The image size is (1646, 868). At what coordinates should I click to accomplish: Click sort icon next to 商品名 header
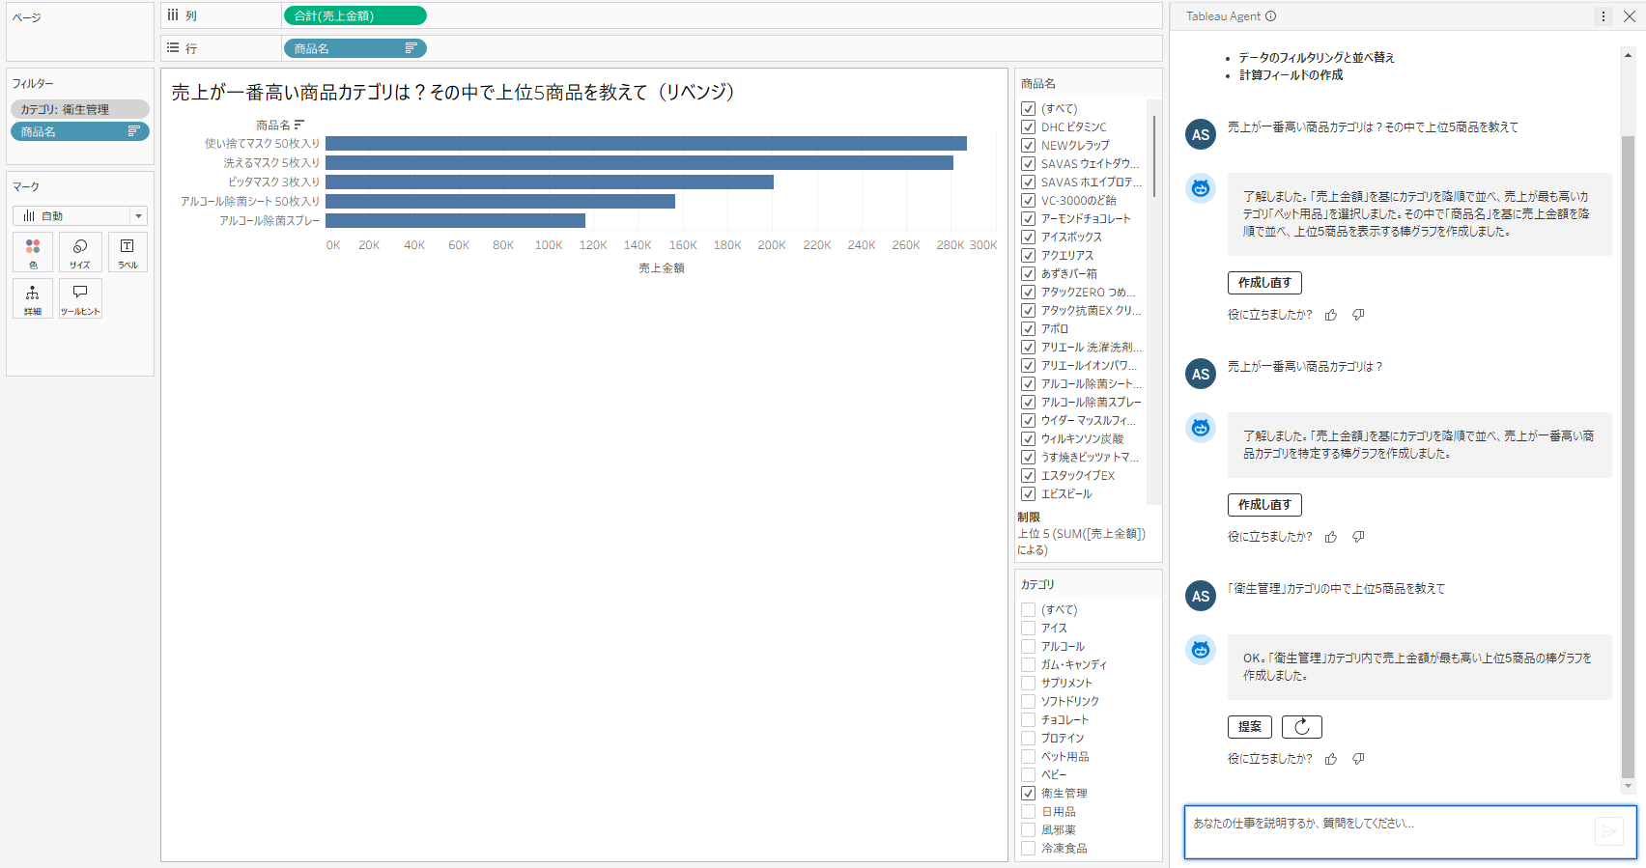tap(299, 125)
